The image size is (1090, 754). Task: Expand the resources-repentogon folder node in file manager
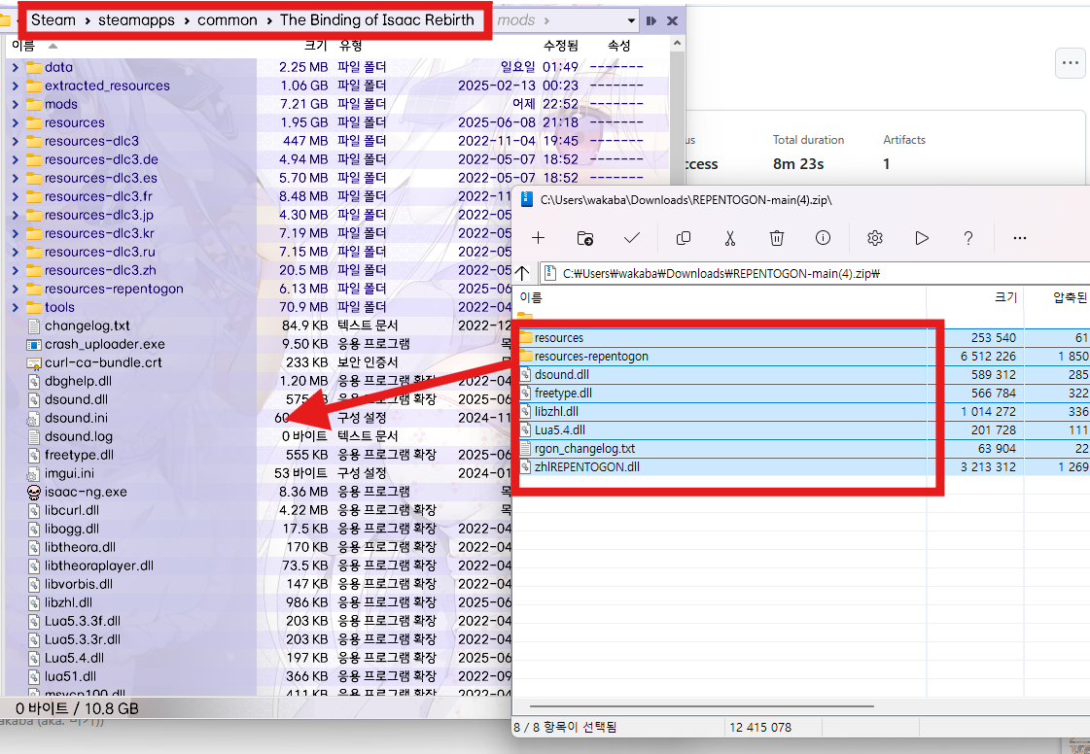coord(16,290)
